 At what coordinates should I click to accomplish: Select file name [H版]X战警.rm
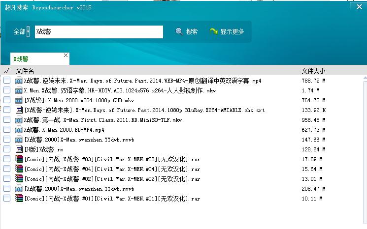(44, 149)
